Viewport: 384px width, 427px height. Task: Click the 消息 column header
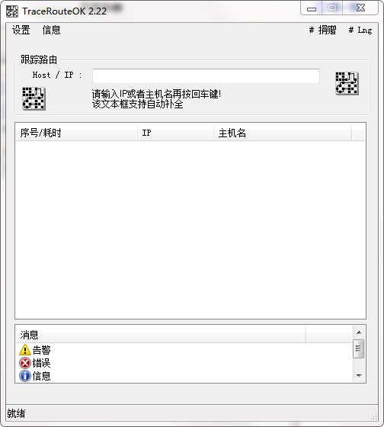[x=161, y=335]
